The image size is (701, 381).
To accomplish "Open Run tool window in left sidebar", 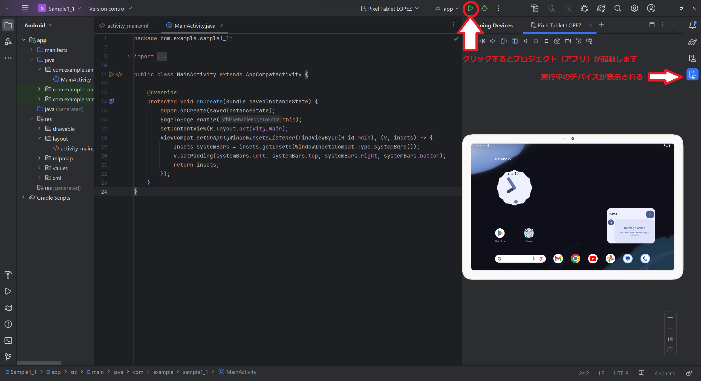I will [8, 291].
